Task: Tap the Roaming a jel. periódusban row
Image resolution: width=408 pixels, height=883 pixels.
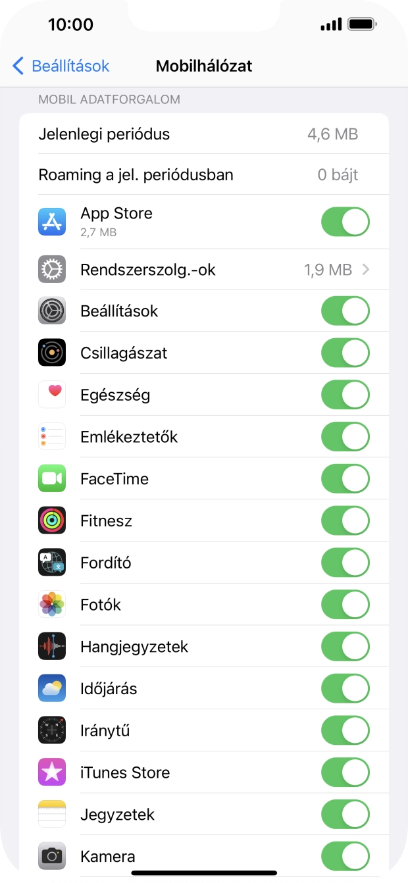Action: click(204, 175)
